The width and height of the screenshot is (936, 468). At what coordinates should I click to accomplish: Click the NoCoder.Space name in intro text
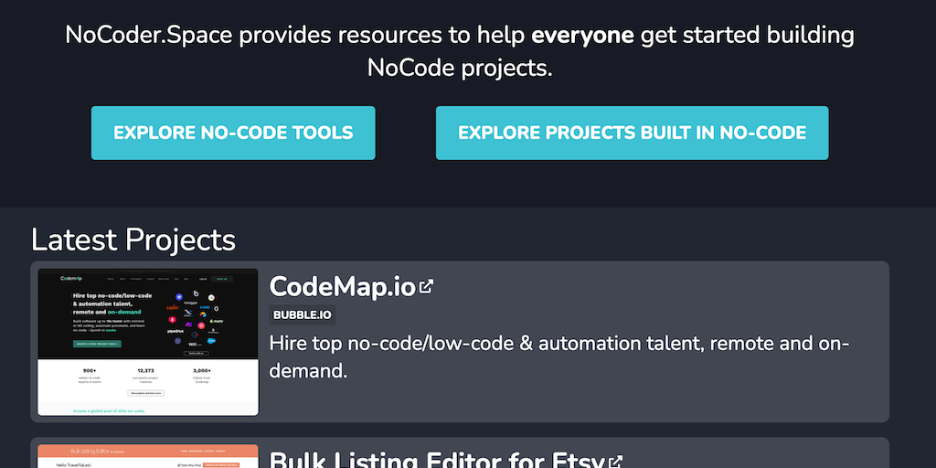pyautogui.click(x=146, y=36)
